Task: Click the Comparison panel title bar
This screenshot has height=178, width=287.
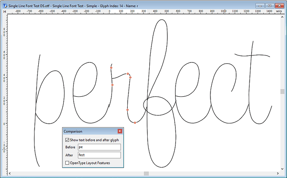Action: pyautogui.click(x=89, y=131)
